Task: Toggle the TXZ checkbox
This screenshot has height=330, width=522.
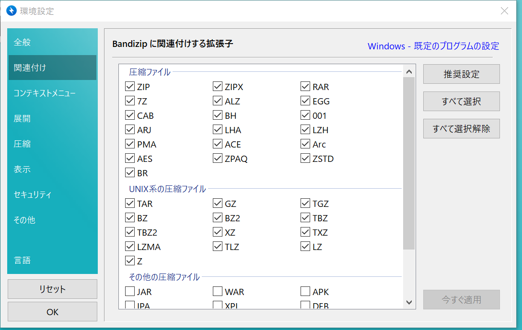Action: pyautogui.click(x=305, y=232)
